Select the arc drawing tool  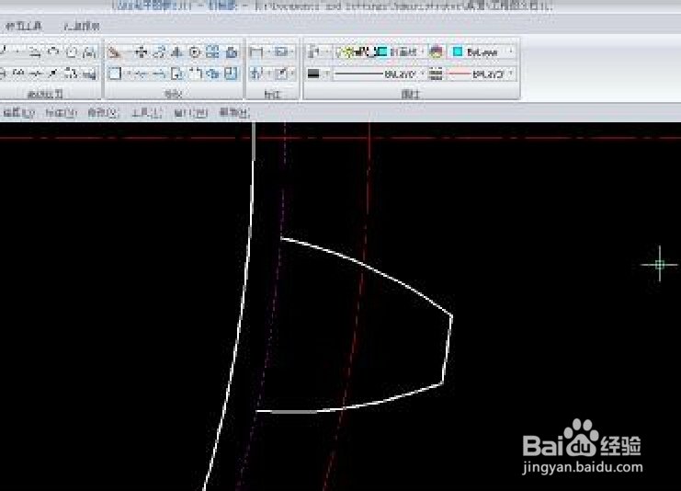53,52
